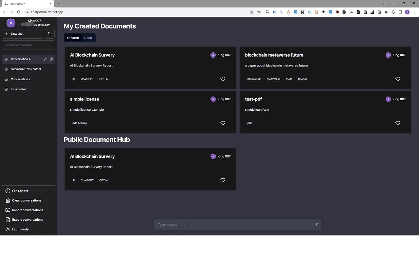Delete Conversation 4 using the trash icon
This screenshot has height=262, width=419.
point(51,59)
